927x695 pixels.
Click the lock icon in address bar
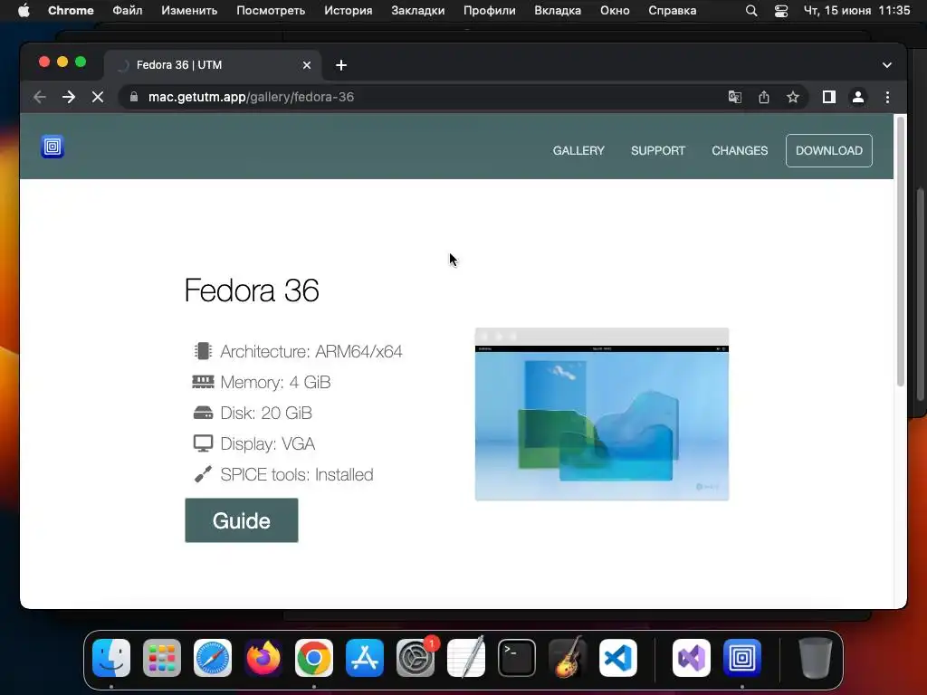134,97
